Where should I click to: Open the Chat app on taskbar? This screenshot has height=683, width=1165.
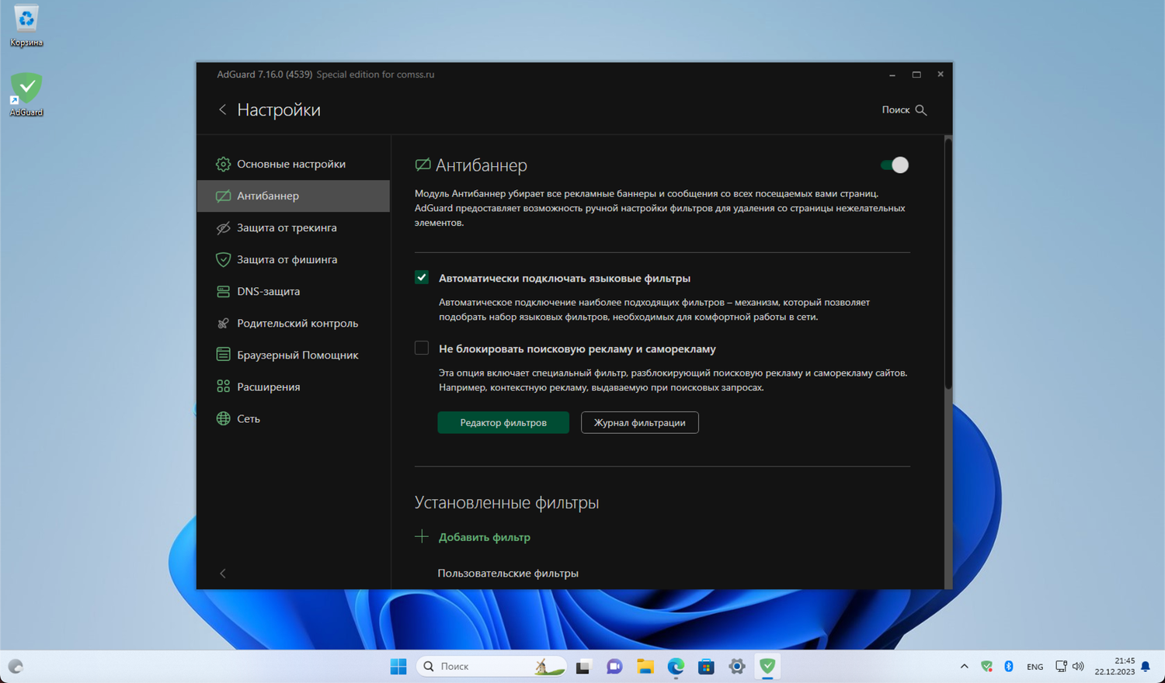coord(614,666)
